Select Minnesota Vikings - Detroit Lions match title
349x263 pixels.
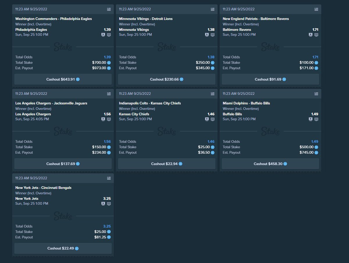tap(146, 19)
